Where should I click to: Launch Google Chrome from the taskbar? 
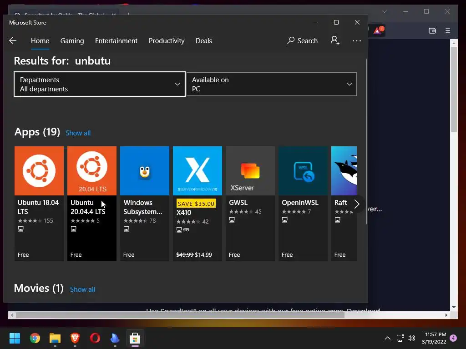tap(35, 338)
